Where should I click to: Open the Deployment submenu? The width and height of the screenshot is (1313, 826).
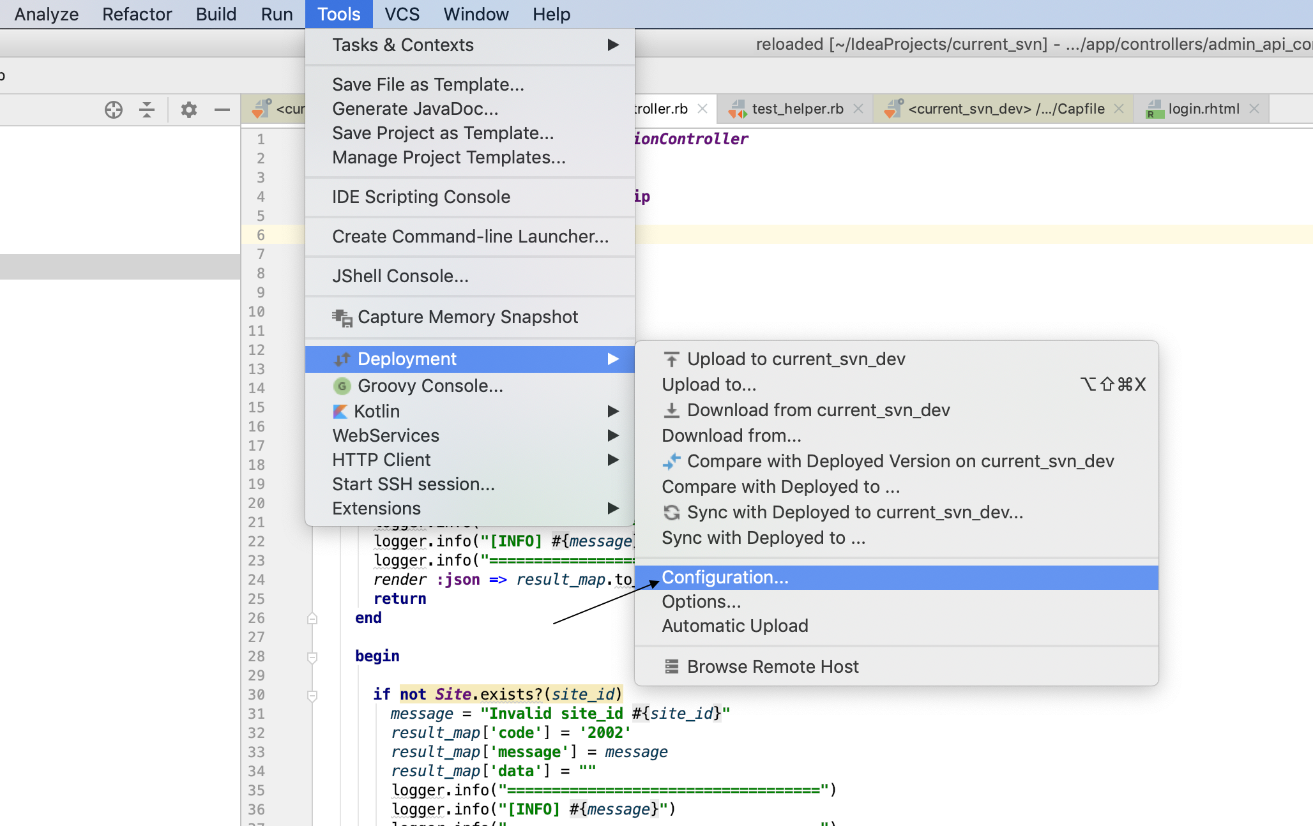tap(470, 359)
